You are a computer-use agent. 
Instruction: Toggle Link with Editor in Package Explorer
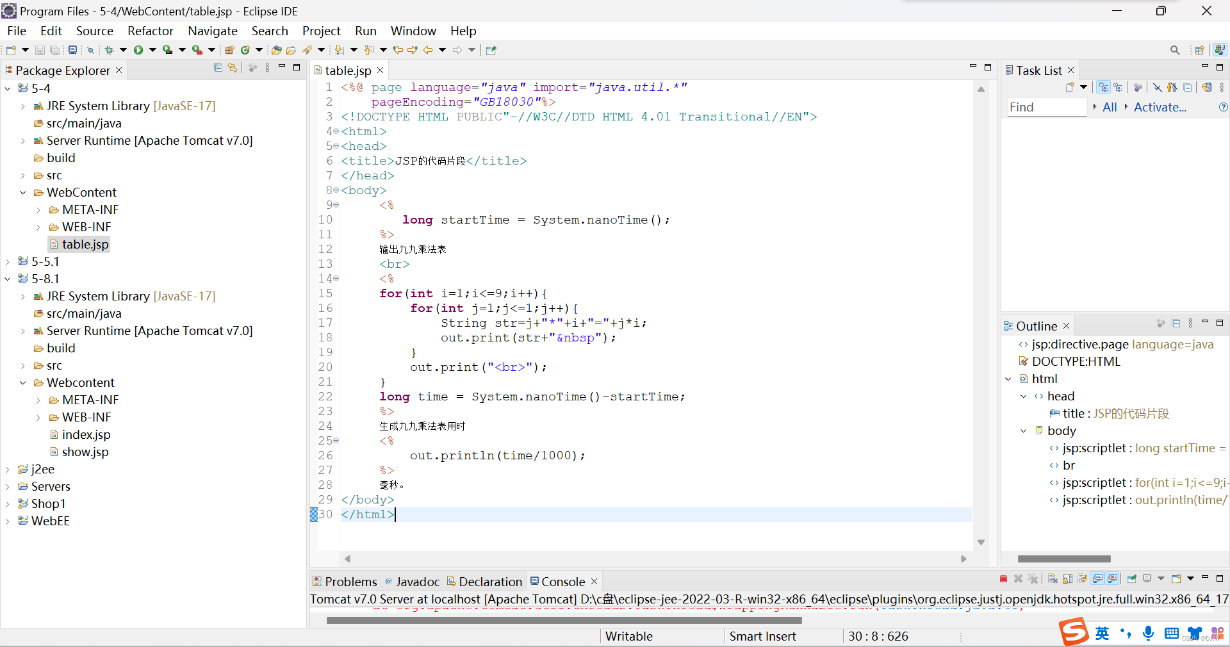coord(233,67)
